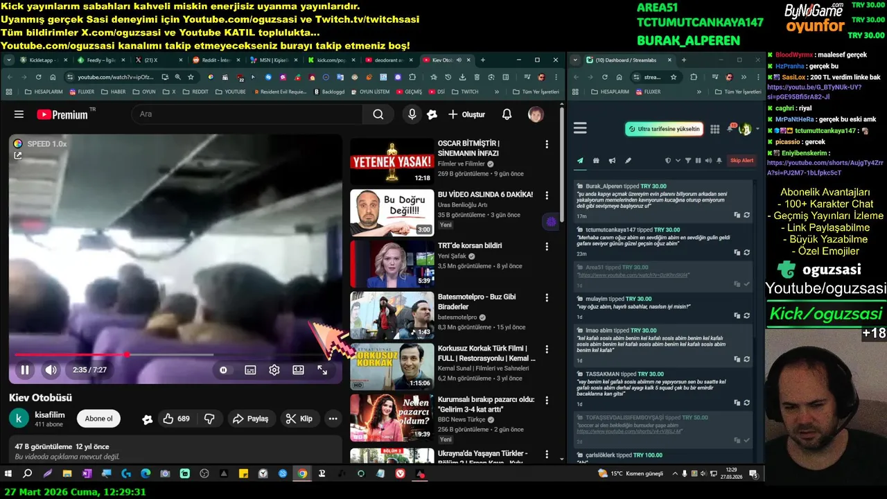Screen dimensions: 887x499
Task: Select Streamlabs megaphone tab icon
Action: tap(612, 161)
